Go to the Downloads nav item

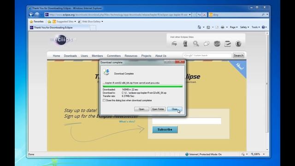coord(70,56)
